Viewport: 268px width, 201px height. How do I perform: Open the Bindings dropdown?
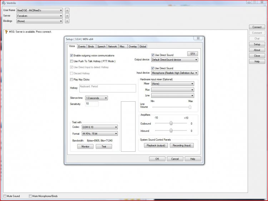(x=40, y=21)
